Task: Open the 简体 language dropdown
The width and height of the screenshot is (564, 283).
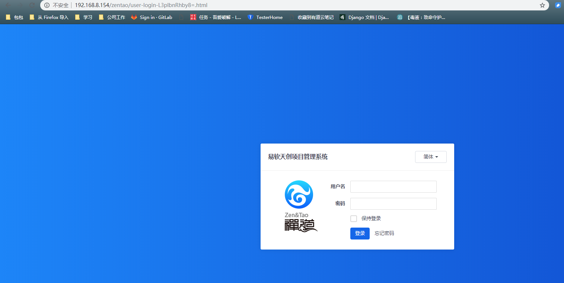Action: (x=431, y=157)
